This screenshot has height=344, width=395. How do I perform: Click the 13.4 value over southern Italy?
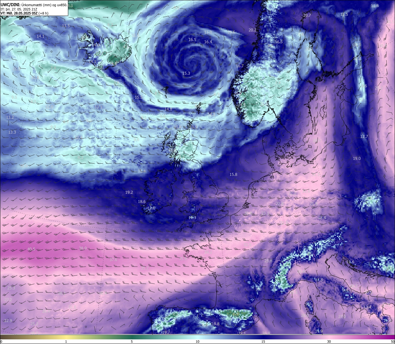pyautogui.click(x=367, y=307)
